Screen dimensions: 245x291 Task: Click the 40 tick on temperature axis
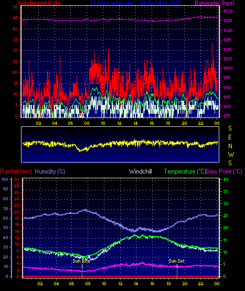pos(226,179)
